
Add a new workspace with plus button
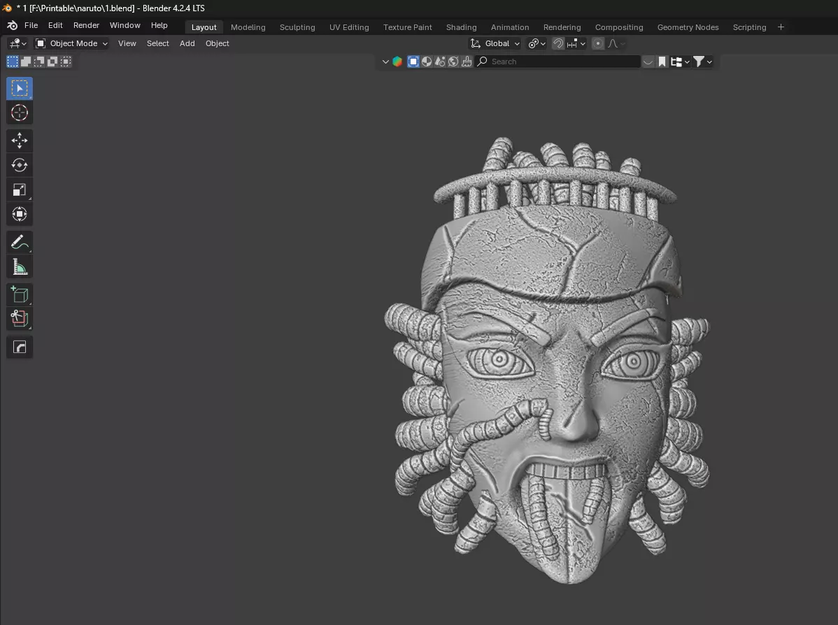[781, 27]
